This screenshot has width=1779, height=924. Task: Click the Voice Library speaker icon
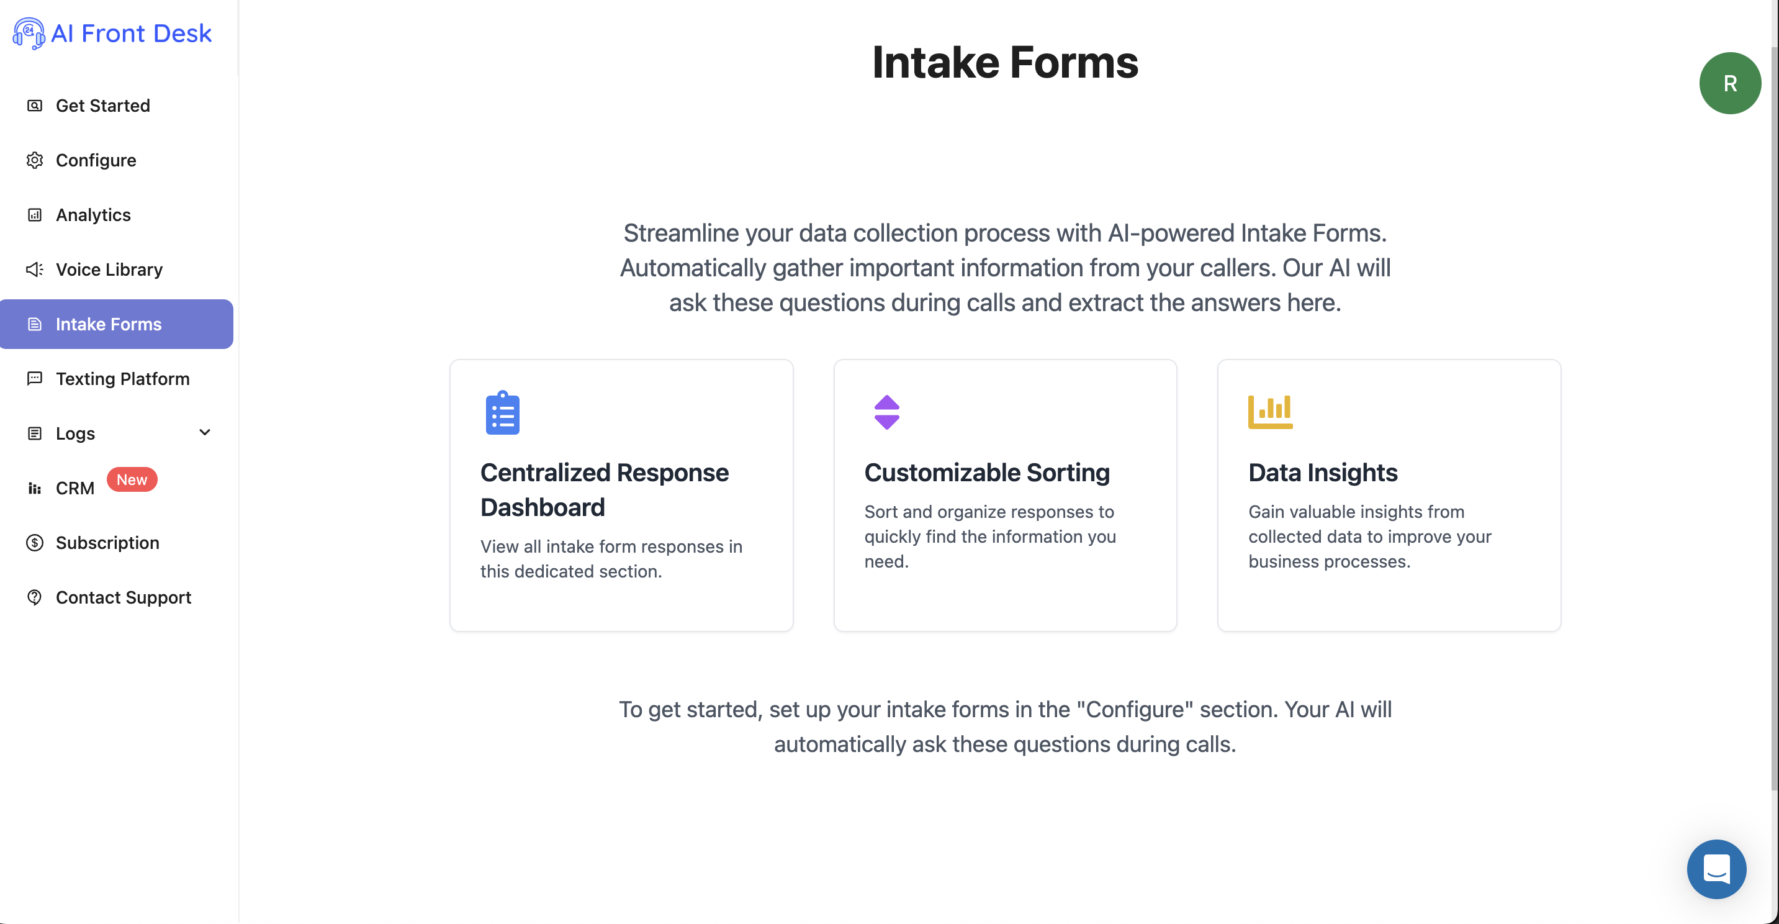pyautogui.click(x=35, y=269)
